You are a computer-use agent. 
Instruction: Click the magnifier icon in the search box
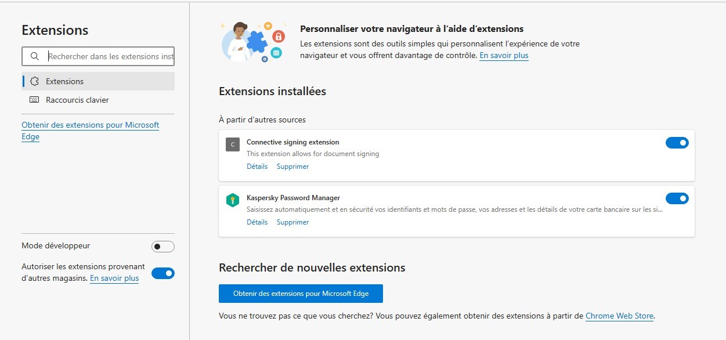click(35, 56)
